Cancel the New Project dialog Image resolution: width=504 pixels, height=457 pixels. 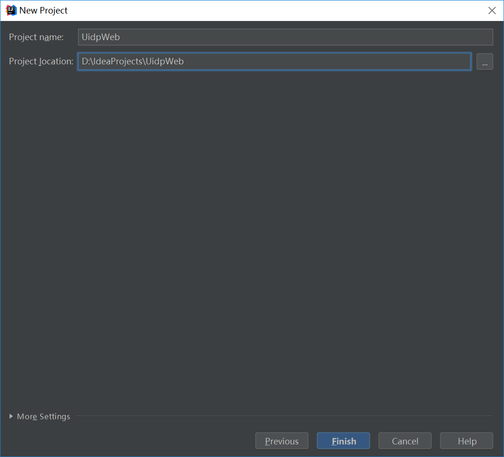[x=405, y=441]
